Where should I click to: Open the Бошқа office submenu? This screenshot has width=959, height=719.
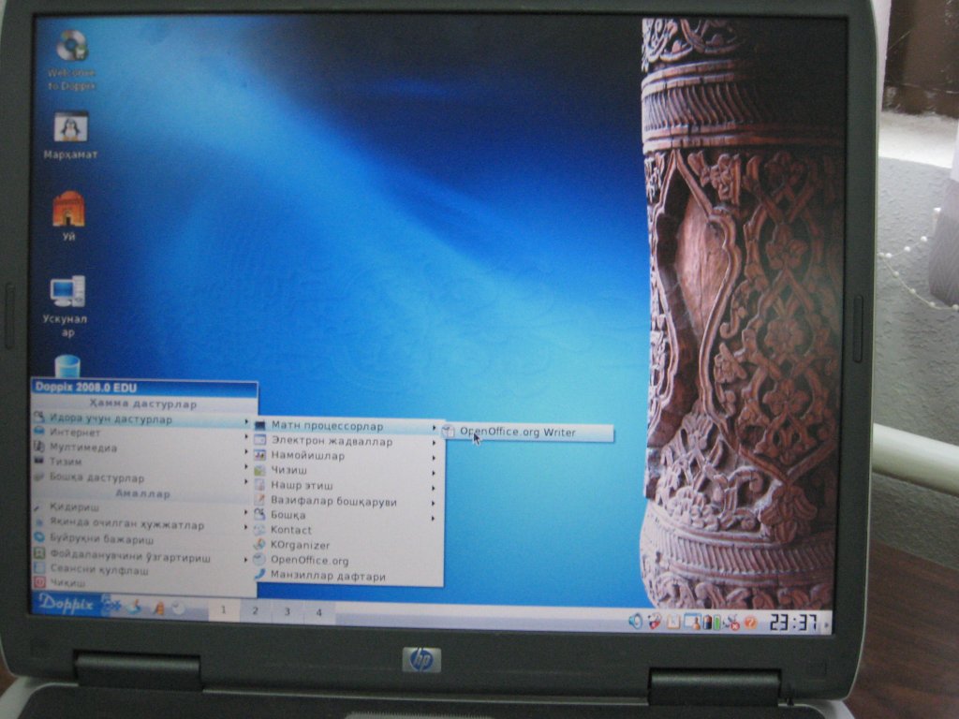pyautogui.click(x=347, y=516)
